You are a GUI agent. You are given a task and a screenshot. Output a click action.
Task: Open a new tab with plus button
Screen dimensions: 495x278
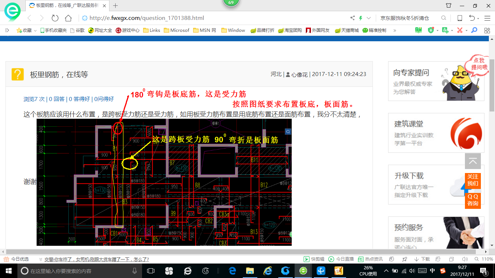[116, 5]
